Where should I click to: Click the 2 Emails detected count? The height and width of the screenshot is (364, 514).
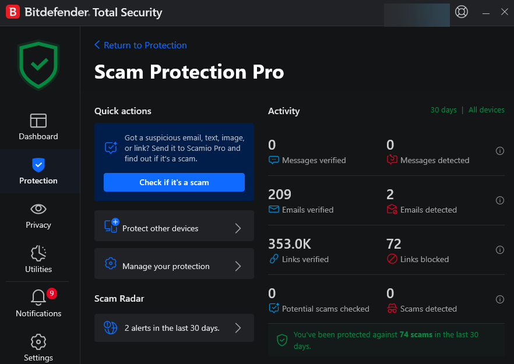coord(390,195)
